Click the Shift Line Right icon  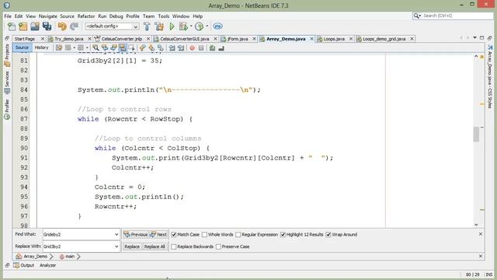181,48
